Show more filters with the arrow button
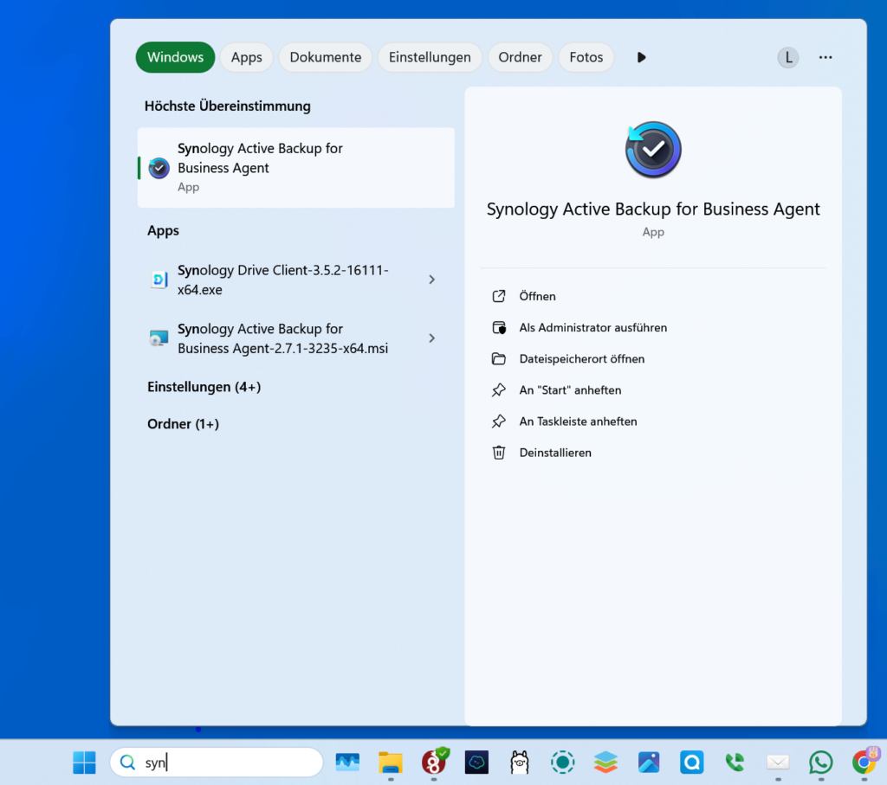The height and width of the screenshot is (785, 887). point(641,57)
